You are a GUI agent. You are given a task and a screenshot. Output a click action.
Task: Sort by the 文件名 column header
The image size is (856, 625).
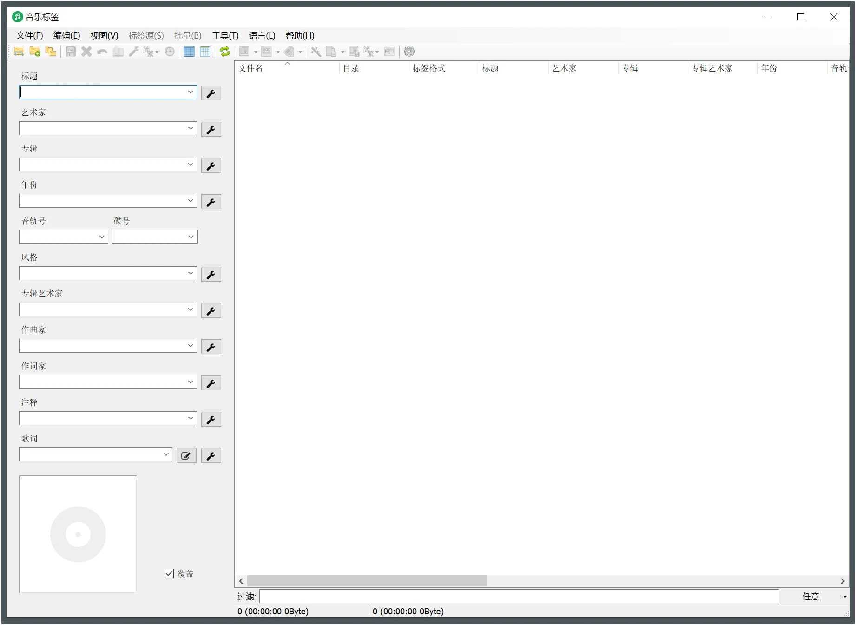coord(251,68)
